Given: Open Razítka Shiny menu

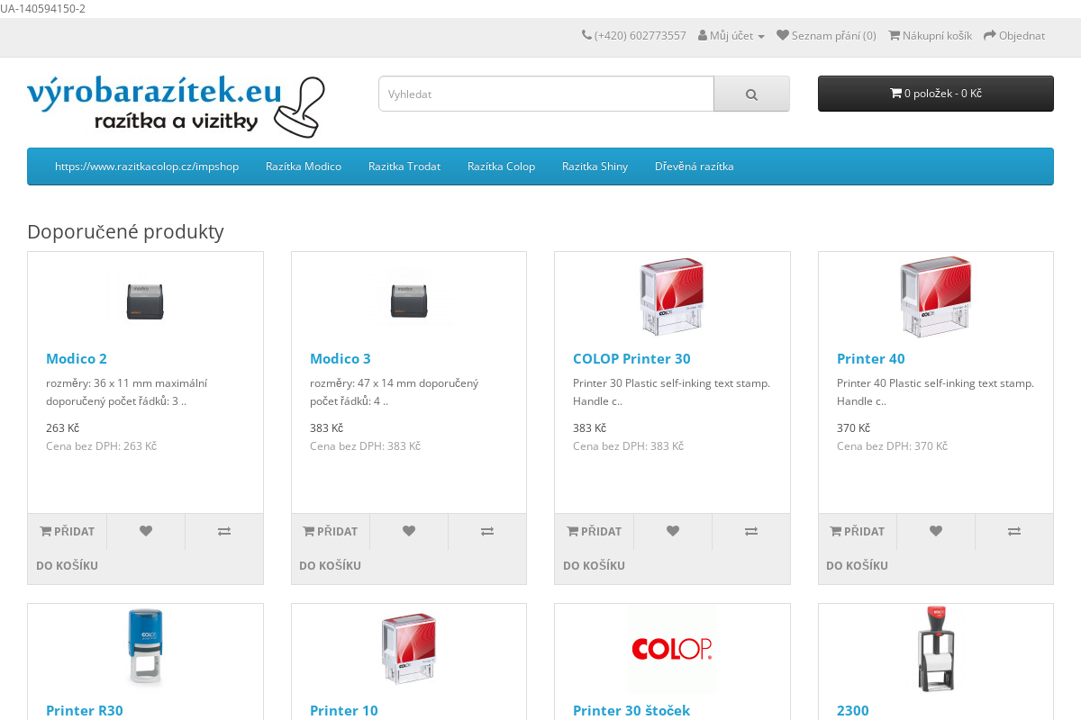Looking at the screenshot, I should click(x=595, y=166).
